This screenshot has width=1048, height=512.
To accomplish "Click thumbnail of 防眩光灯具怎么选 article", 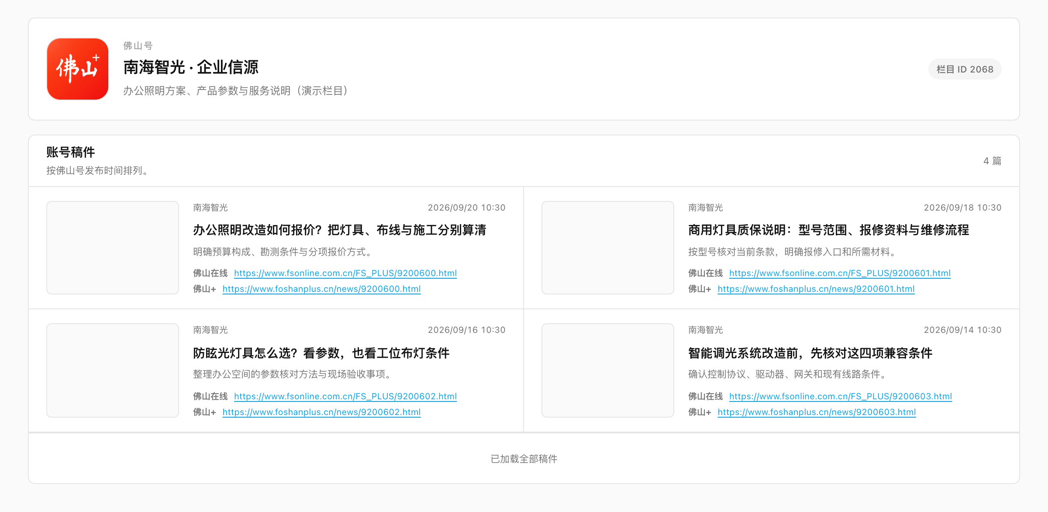I will 113,370.
